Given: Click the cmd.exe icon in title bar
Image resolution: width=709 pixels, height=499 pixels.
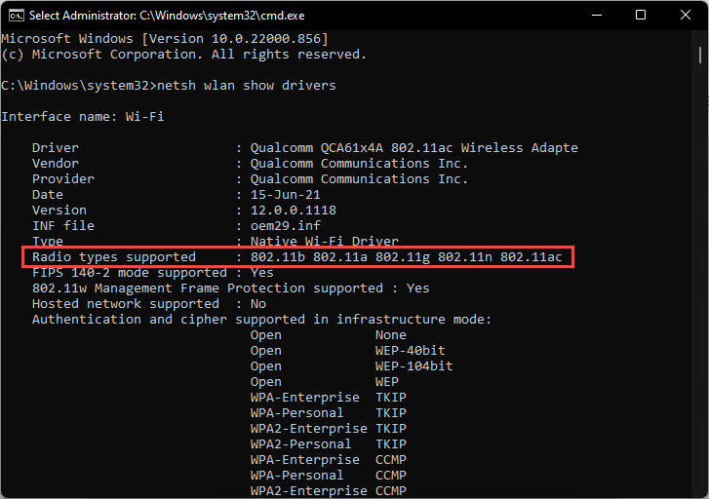Looking at the screenshot, I should [14, 15].
